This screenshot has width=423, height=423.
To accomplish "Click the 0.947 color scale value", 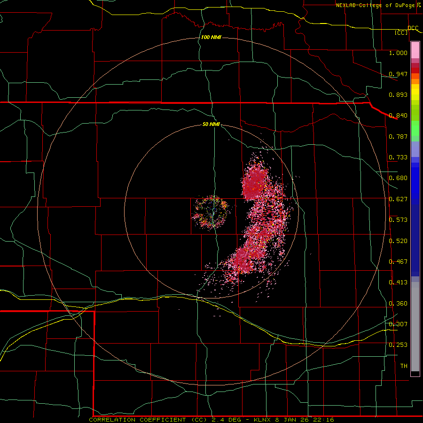I will (398, 74).
